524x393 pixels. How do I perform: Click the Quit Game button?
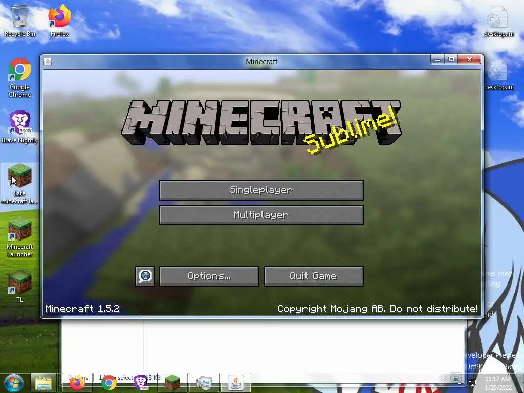click(x=314, y=276)
